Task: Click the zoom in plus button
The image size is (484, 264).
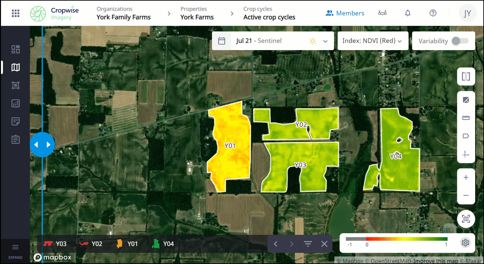Action: (466, 178)
